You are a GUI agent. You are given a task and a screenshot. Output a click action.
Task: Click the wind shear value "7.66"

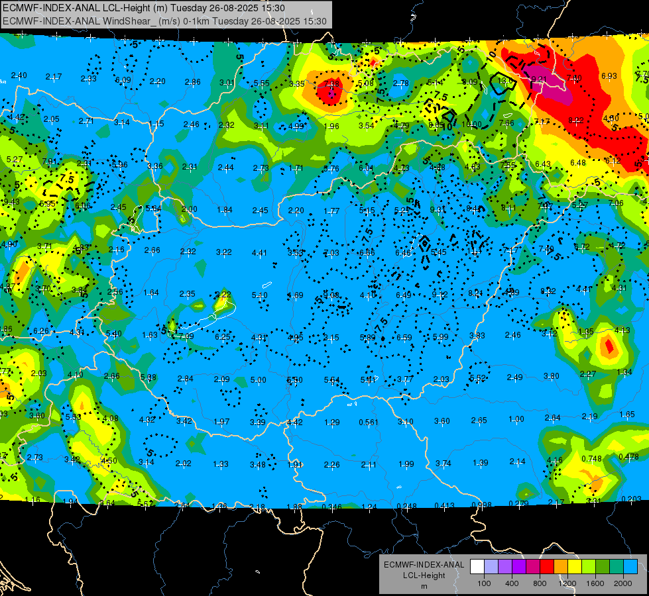coord(506,123)
